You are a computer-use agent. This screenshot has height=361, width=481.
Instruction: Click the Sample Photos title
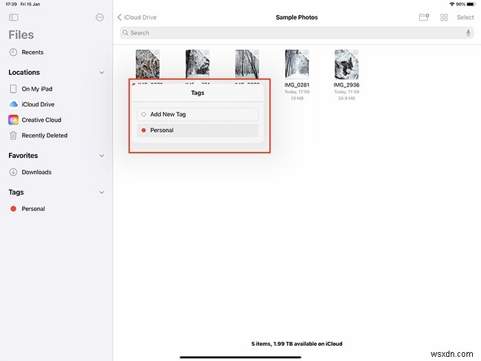(297, 17)
